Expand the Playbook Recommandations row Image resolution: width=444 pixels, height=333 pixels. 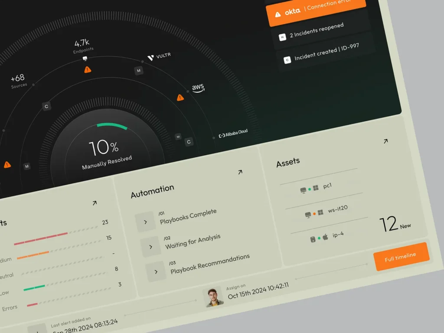[156, 271]
